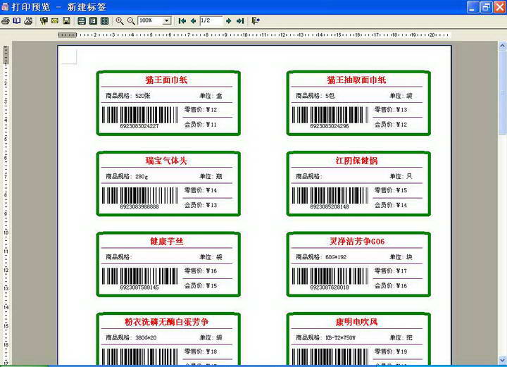Click the export icon left of the envelope
Viewport: 507px width, 367px height.
pos(44,21)
